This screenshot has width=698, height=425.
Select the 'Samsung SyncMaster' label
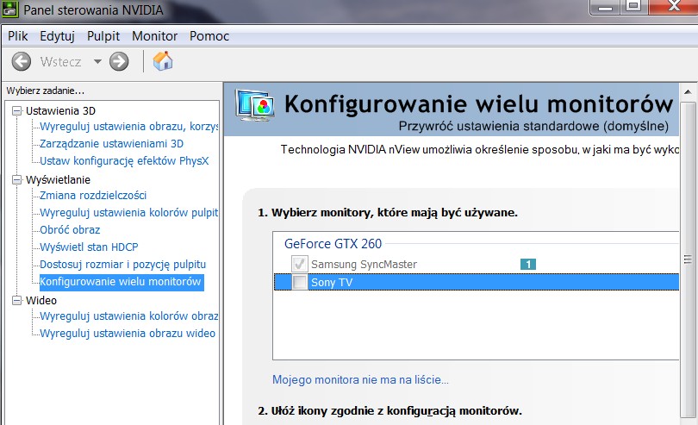coord(365,264)
